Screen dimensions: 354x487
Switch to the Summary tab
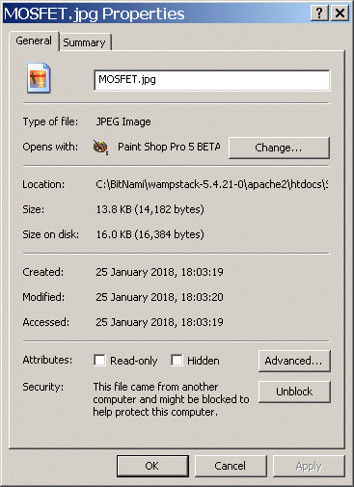click(x=85, y=42)
